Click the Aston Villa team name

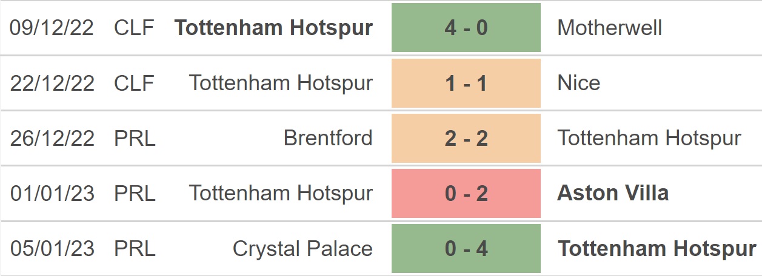pyautogui.click(x=613, y=193)
